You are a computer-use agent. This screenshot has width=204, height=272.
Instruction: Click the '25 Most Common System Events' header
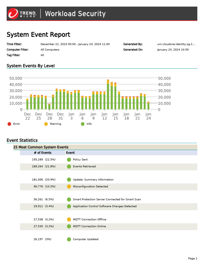(41, 147)
